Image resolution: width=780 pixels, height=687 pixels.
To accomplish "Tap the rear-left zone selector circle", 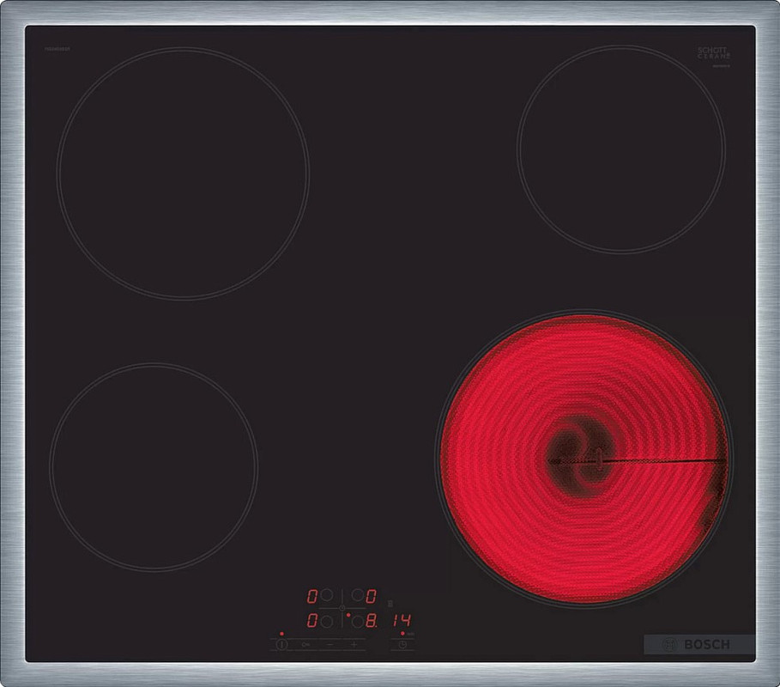I will pos(327,595).
